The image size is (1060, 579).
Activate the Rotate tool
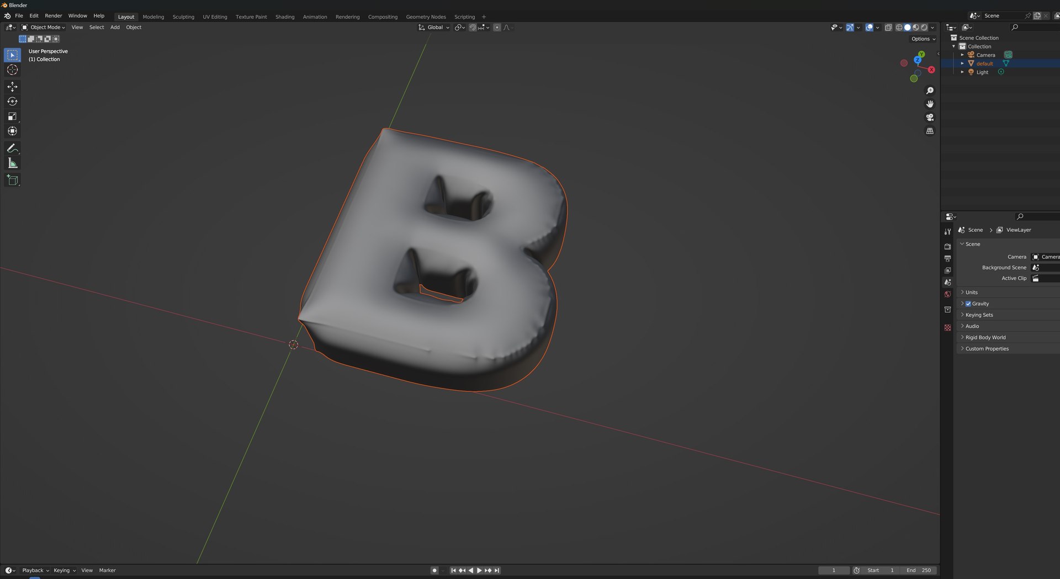[x=12, y=102]
